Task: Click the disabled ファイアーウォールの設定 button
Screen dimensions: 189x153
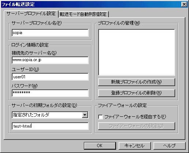Action: [x=137, y=126]
